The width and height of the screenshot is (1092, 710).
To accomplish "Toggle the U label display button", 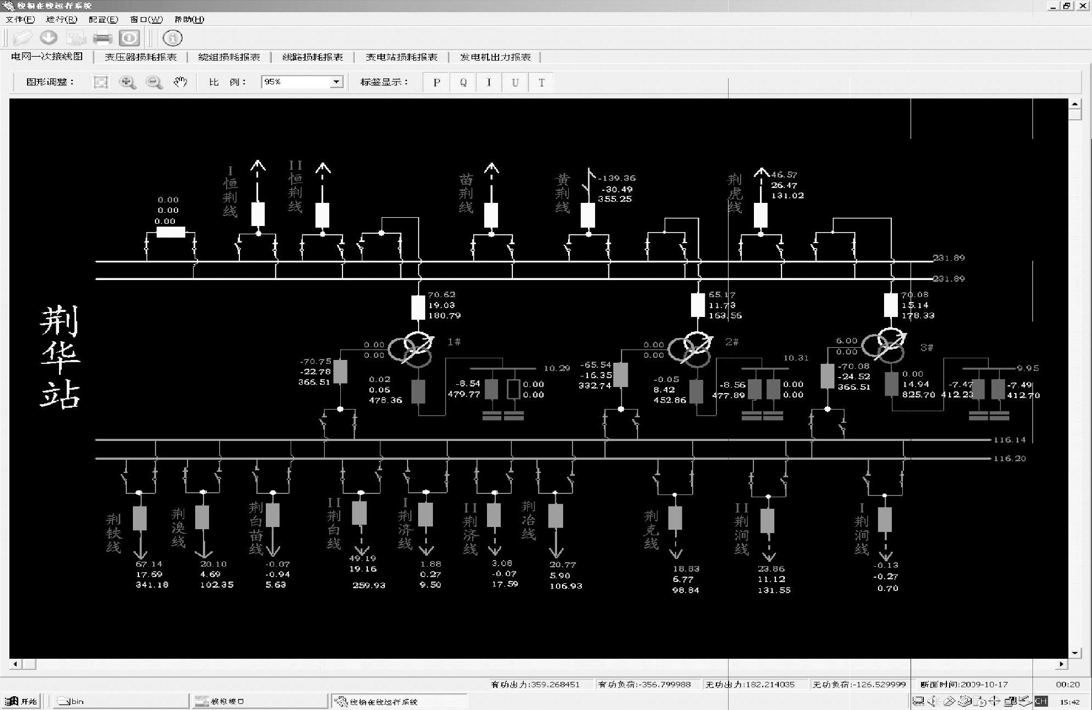I will point(515,83).
